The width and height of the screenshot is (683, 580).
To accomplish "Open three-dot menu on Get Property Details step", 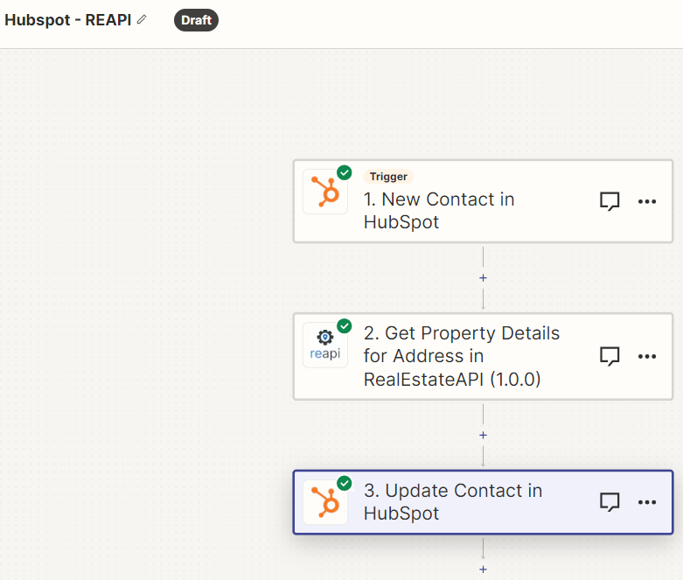I will (x=647, y=356).
